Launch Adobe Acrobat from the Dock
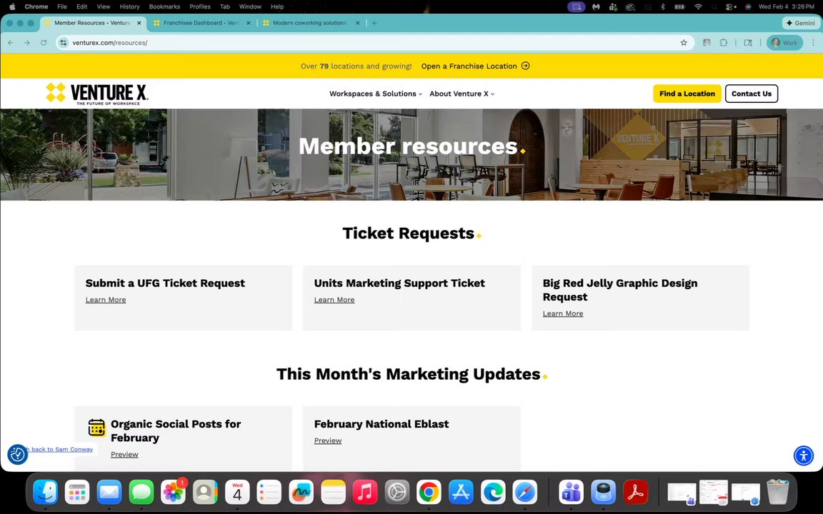 tap(636, 493)
